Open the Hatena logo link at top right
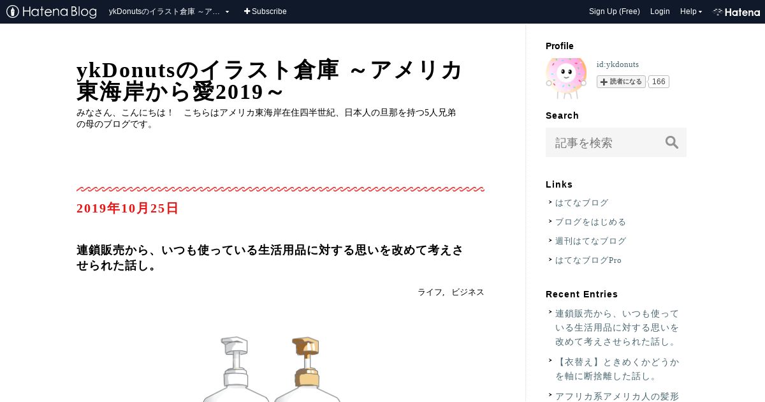The image size is (765, 402). point(736,11)
